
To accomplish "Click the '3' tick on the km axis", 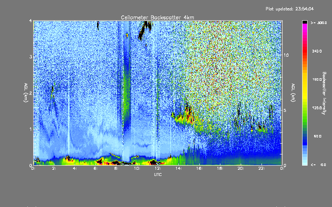I will point(31,57).
